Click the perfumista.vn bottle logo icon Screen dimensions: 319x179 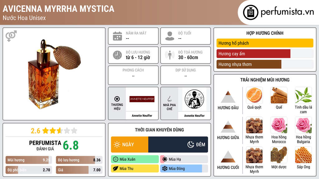250,12
